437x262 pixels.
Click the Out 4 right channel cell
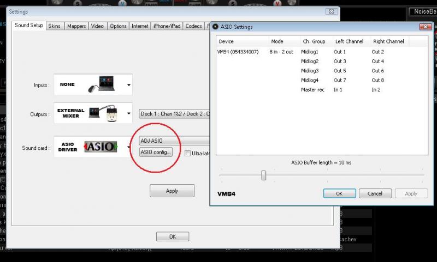(x=377, y=61)
